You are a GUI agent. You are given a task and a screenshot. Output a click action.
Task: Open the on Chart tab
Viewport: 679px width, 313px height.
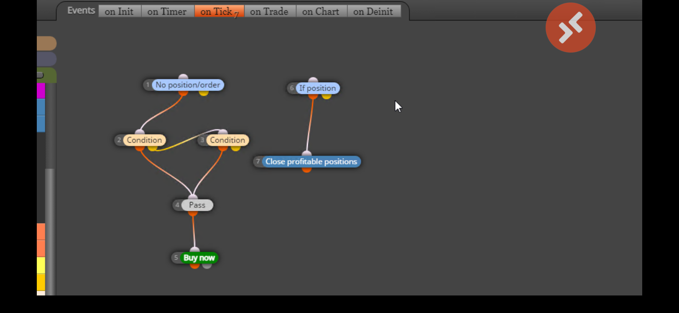click(321, 11)
